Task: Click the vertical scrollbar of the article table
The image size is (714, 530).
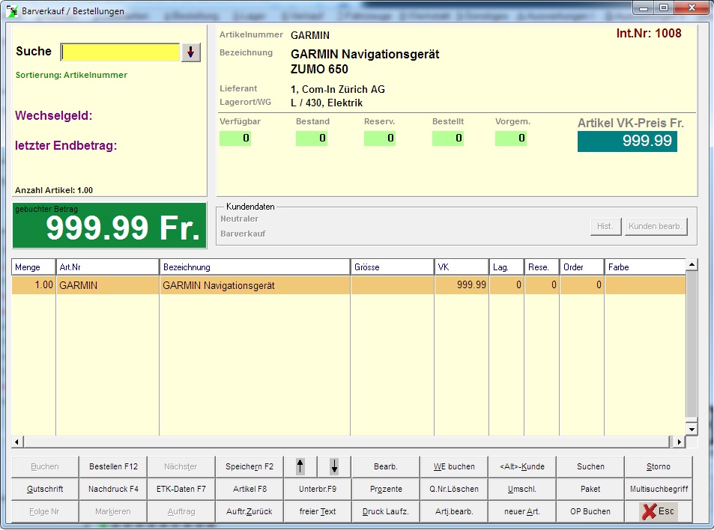Action: pos(692,347)
